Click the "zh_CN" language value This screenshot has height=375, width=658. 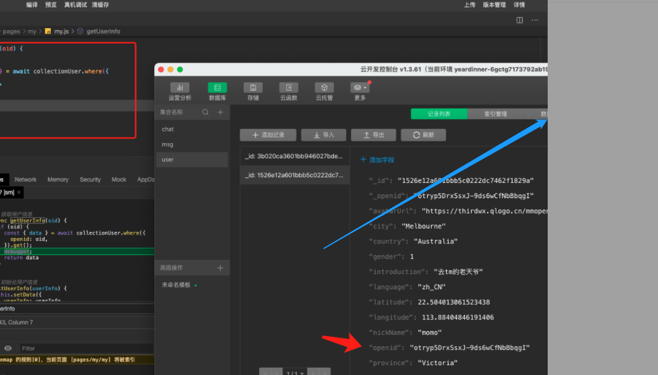point(432,287)
